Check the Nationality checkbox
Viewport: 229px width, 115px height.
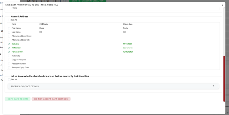tap(9, 56)
